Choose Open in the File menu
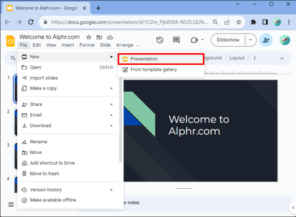Screen dimensions: 296x217 point(68,67)
